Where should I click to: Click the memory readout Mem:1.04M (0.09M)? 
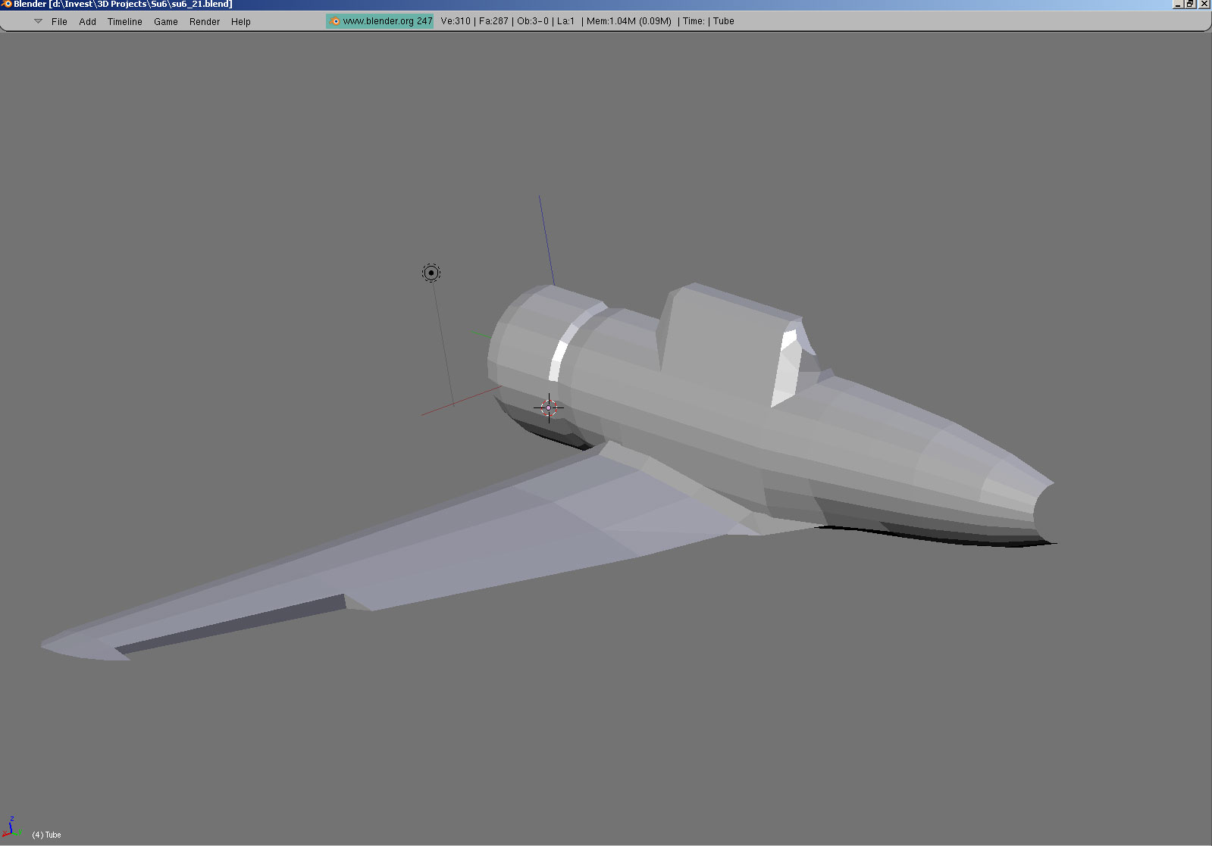click(x=629, y=21)
